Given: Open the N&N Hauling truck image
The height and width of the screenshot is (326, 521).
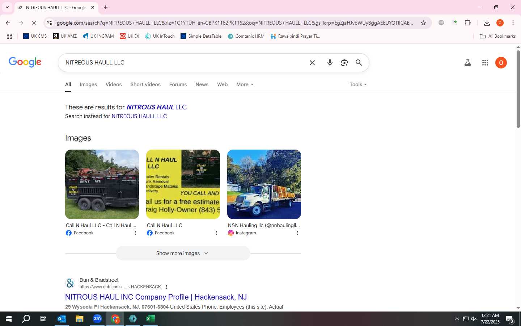Looking at the screenshot, I should coord(264,184).
